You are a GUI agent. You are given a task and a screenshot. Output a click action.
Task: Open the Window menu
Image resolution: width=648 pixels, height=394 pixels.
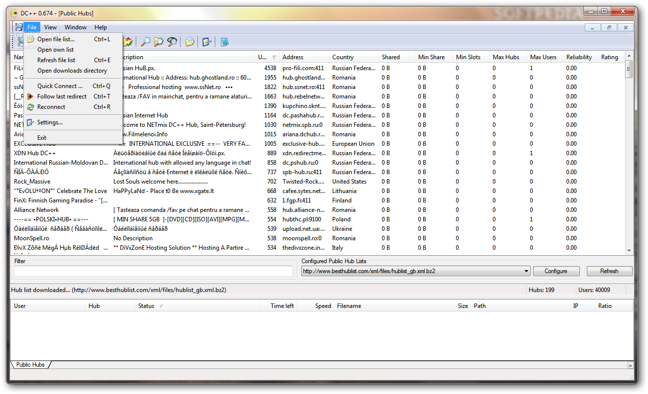coord(76,27)
